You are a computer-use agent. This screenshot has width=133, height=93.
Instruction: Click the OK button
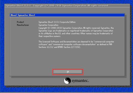pos(68,72)
